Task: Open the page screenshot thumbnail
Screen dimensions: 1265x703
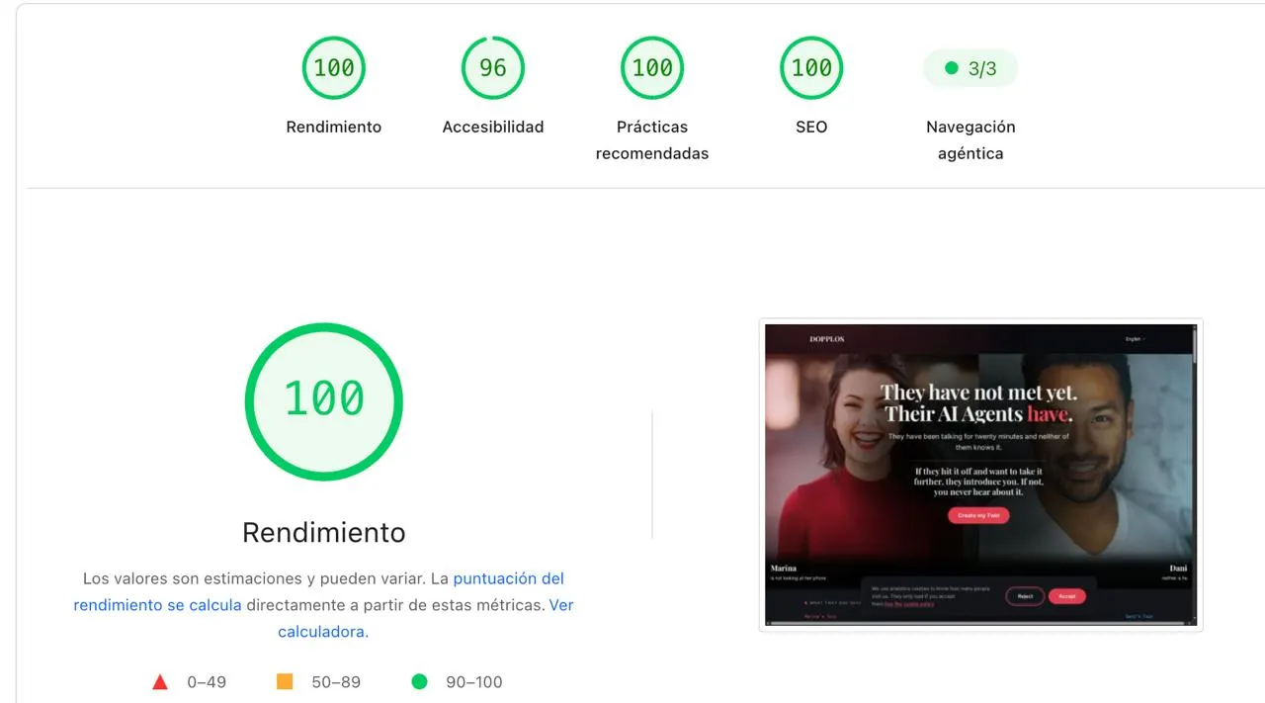Action: click(980, 475)
